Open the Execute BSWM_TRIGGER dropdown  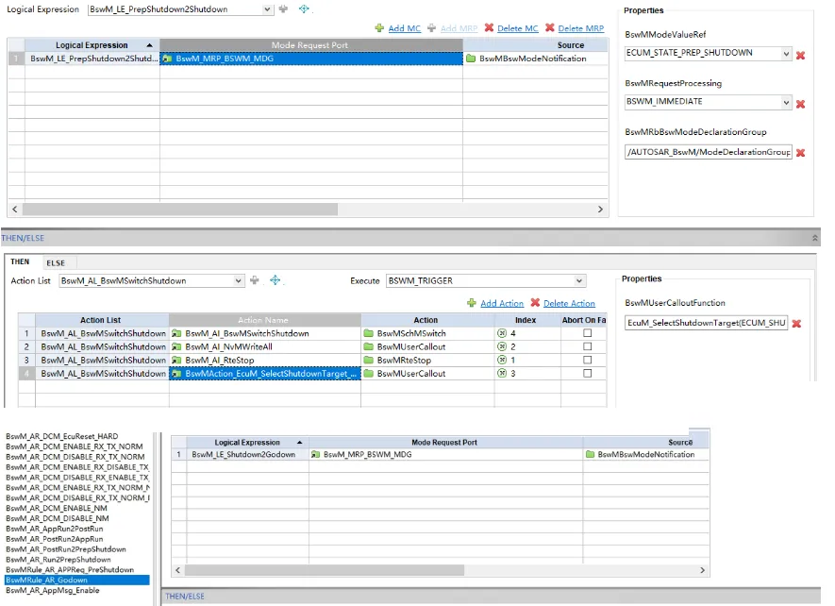[x=579, y=281]
